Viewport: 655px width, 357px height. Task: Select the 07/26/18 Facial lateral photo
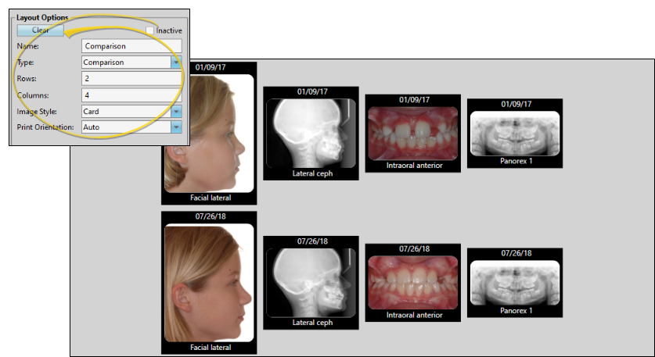209,283
